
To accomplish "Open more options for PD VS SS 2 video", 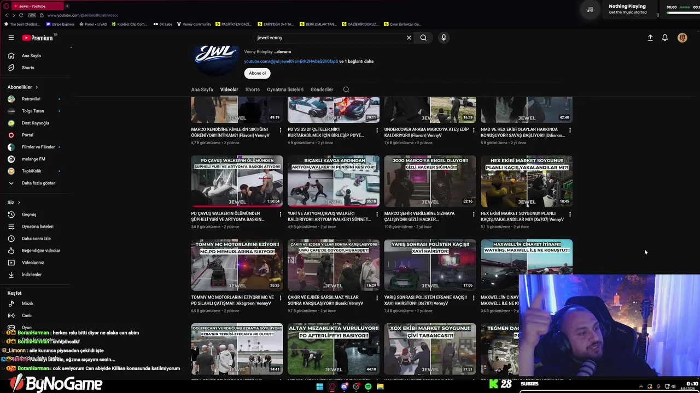I will pos(377,130).
